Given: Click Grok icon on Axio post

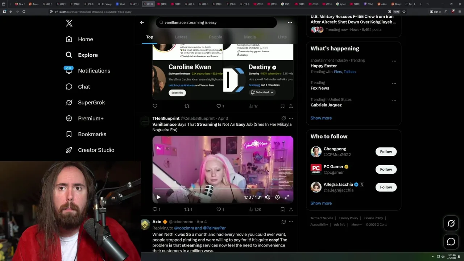Looking at the screenshot, I should 283,221.
